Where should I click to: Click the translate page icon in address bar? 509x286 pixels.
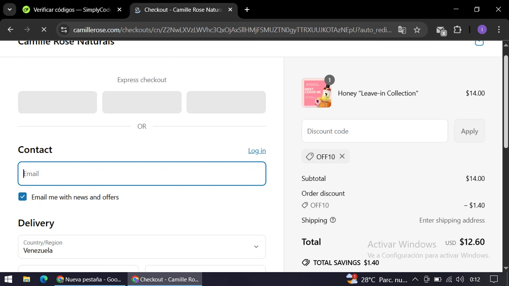click(x=402, y=30)
